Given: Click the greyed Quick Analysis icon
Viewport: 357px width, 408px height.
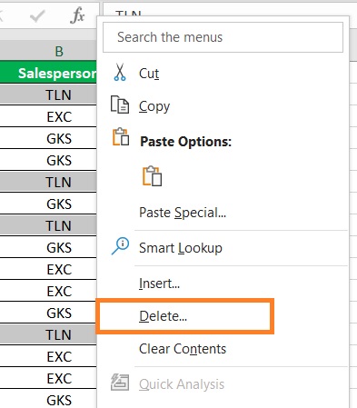Looking at the screenshot, I should [x=120, y=383].
